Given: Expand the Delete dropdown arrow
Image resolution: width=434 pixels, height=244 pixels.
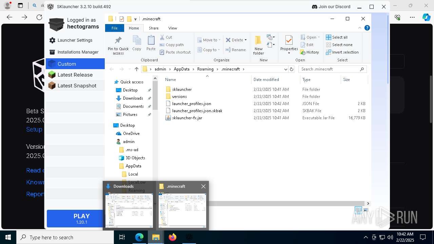Looking at the screenshot, I should coord(245,40).
